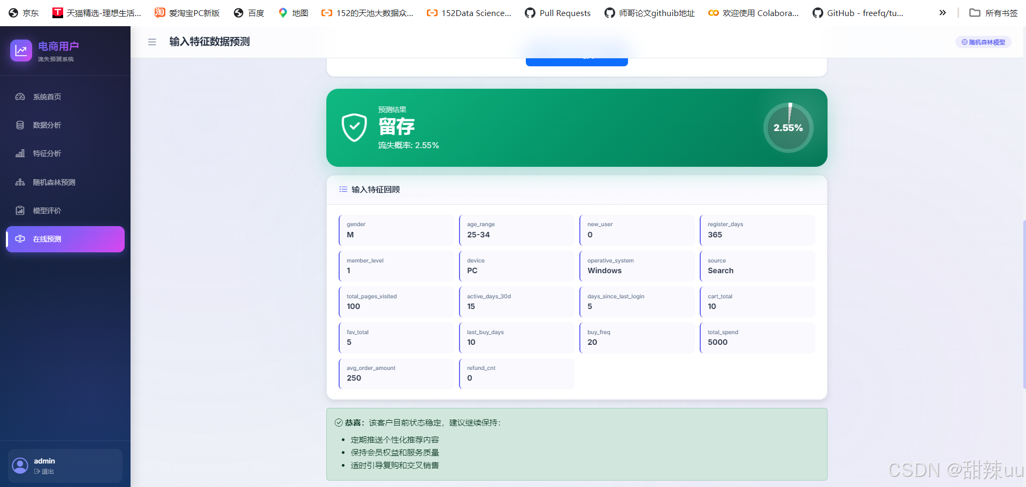Screen dimensions: 1026x487
Task: Click the 在线预测 icon in sidebar
Action: point(20,239)
